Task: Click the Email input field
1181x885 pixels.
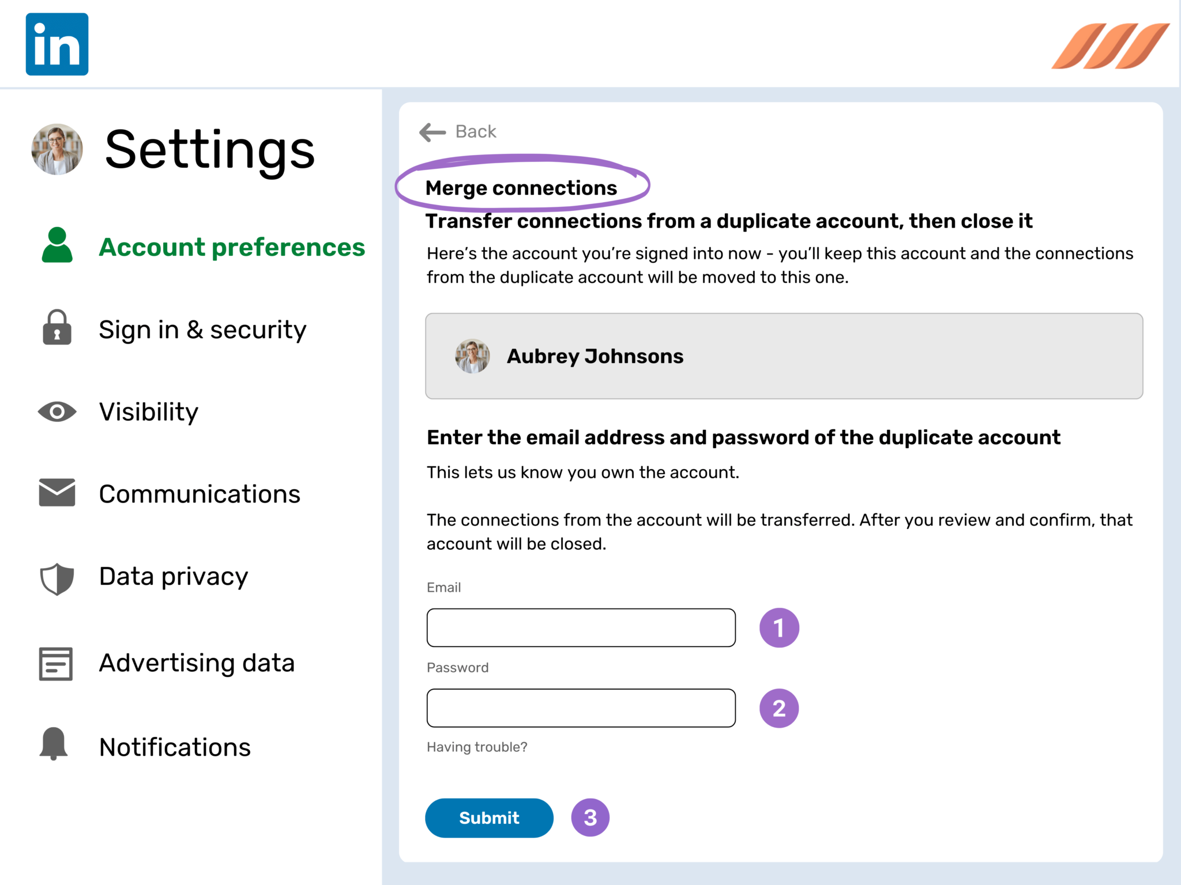Action: point(580,627)
